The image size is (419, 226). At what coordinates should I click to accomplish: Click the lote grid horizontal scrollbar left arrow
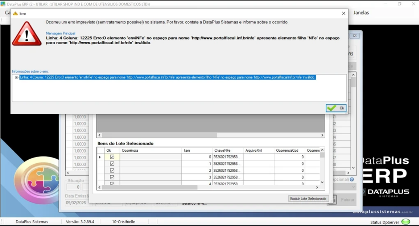[x=99, y=135]
